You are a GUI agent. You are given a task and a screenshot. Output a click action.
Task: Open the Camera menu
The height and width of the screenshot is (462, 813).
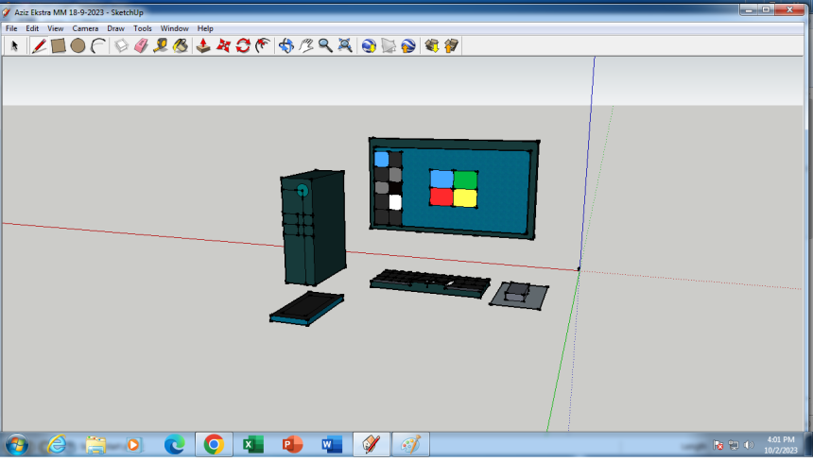[85, 28]
